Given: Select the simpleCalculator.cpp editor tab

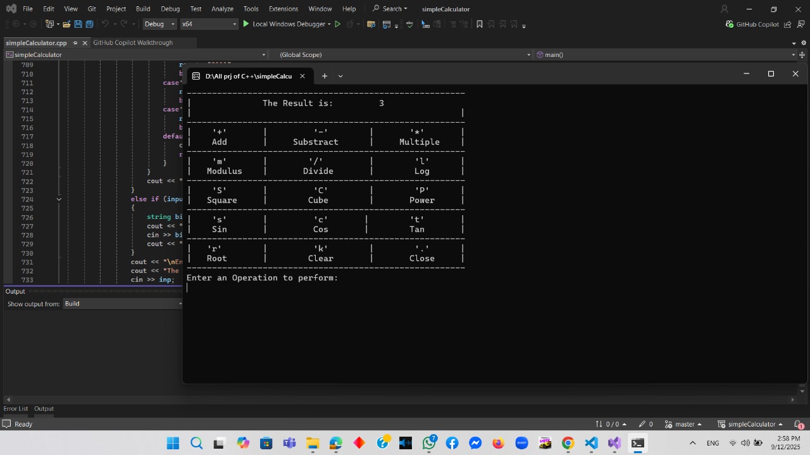Looking at the screenshot, I should (x=36, y=43).
